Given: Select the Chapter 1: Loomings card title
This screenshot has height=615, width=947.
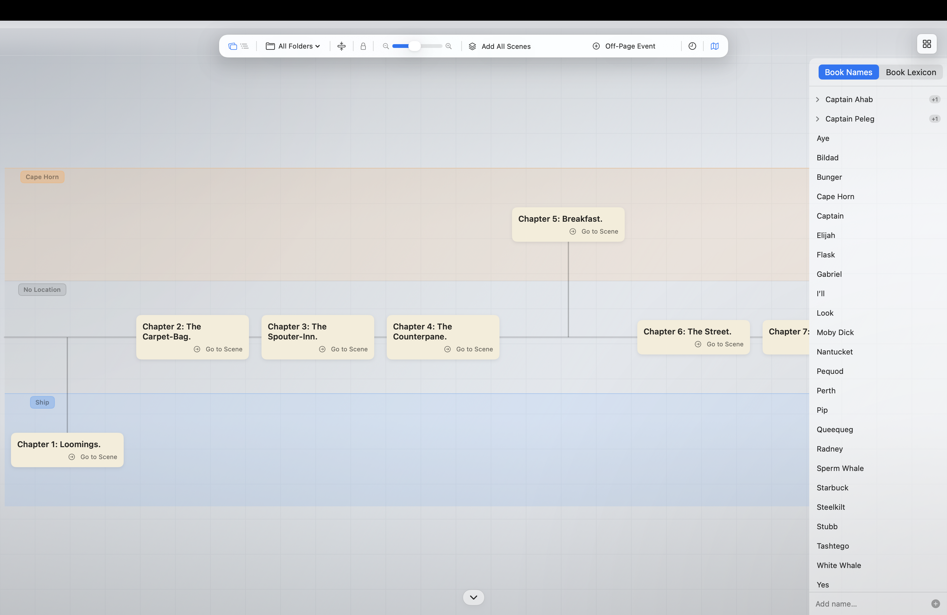Looking at the screenshot, I should [x=59, y=444].
